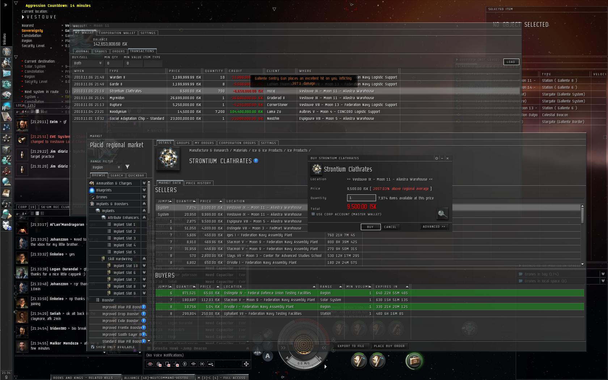Click the market range filter funnel icon
This screenshot has height=380, width=608.
(127, 167)
